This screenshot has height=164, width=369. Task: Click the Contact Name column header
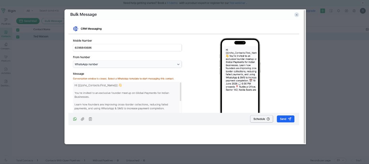(x=42, y=29)
